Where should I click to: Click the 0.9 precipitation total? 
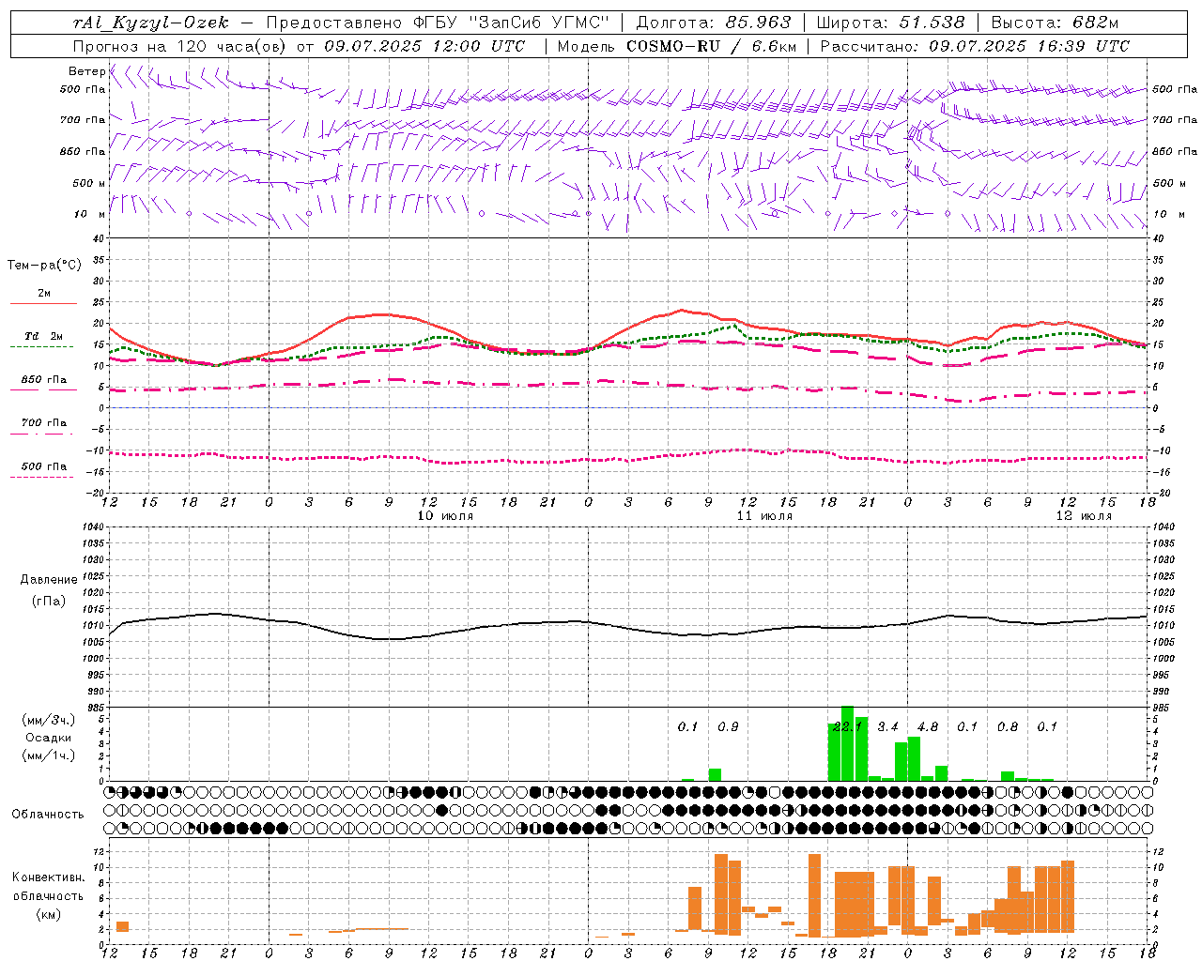tap(728, 727)
